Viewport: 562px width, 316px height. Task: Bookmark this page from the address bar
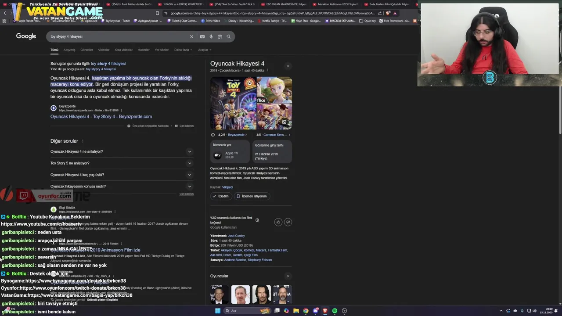(x=157, y=13)
